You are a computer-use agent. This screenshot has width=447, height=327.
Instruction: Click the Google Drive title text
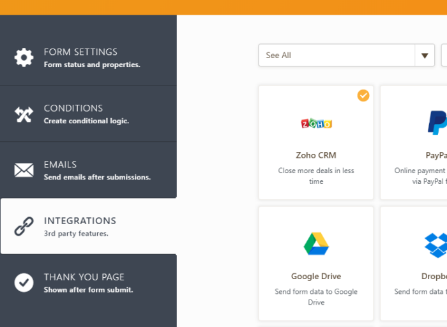(x=316, y=277)
